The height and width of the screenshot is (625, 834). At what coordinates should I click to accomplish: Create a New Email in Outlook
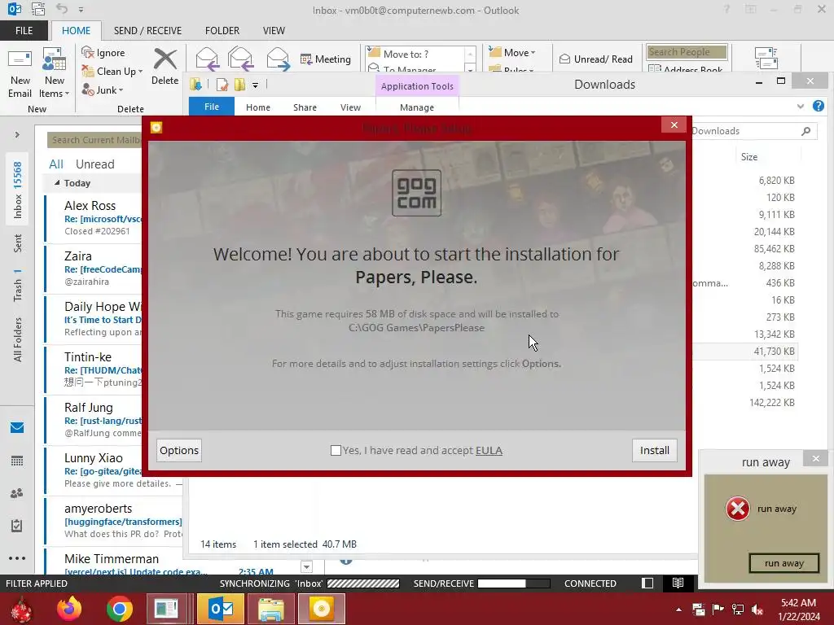pyautogui.click(x=20, y=73)
